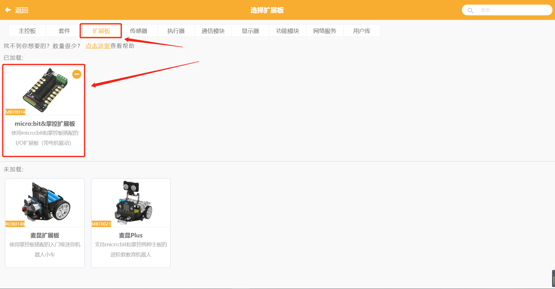Open the 网络服务 tab
Viewport: 555px width, 289px height.
coord(325,31)
